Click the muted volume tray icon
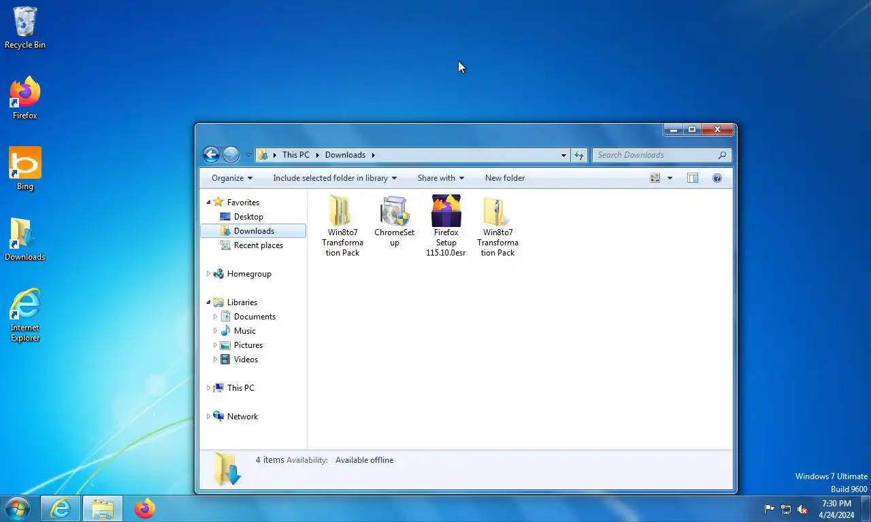The image size is (871, 522). (802, 509)
